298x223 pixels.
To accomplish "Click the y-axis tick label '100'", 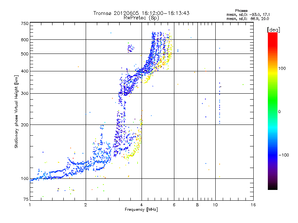I will [x=25, y=179].
